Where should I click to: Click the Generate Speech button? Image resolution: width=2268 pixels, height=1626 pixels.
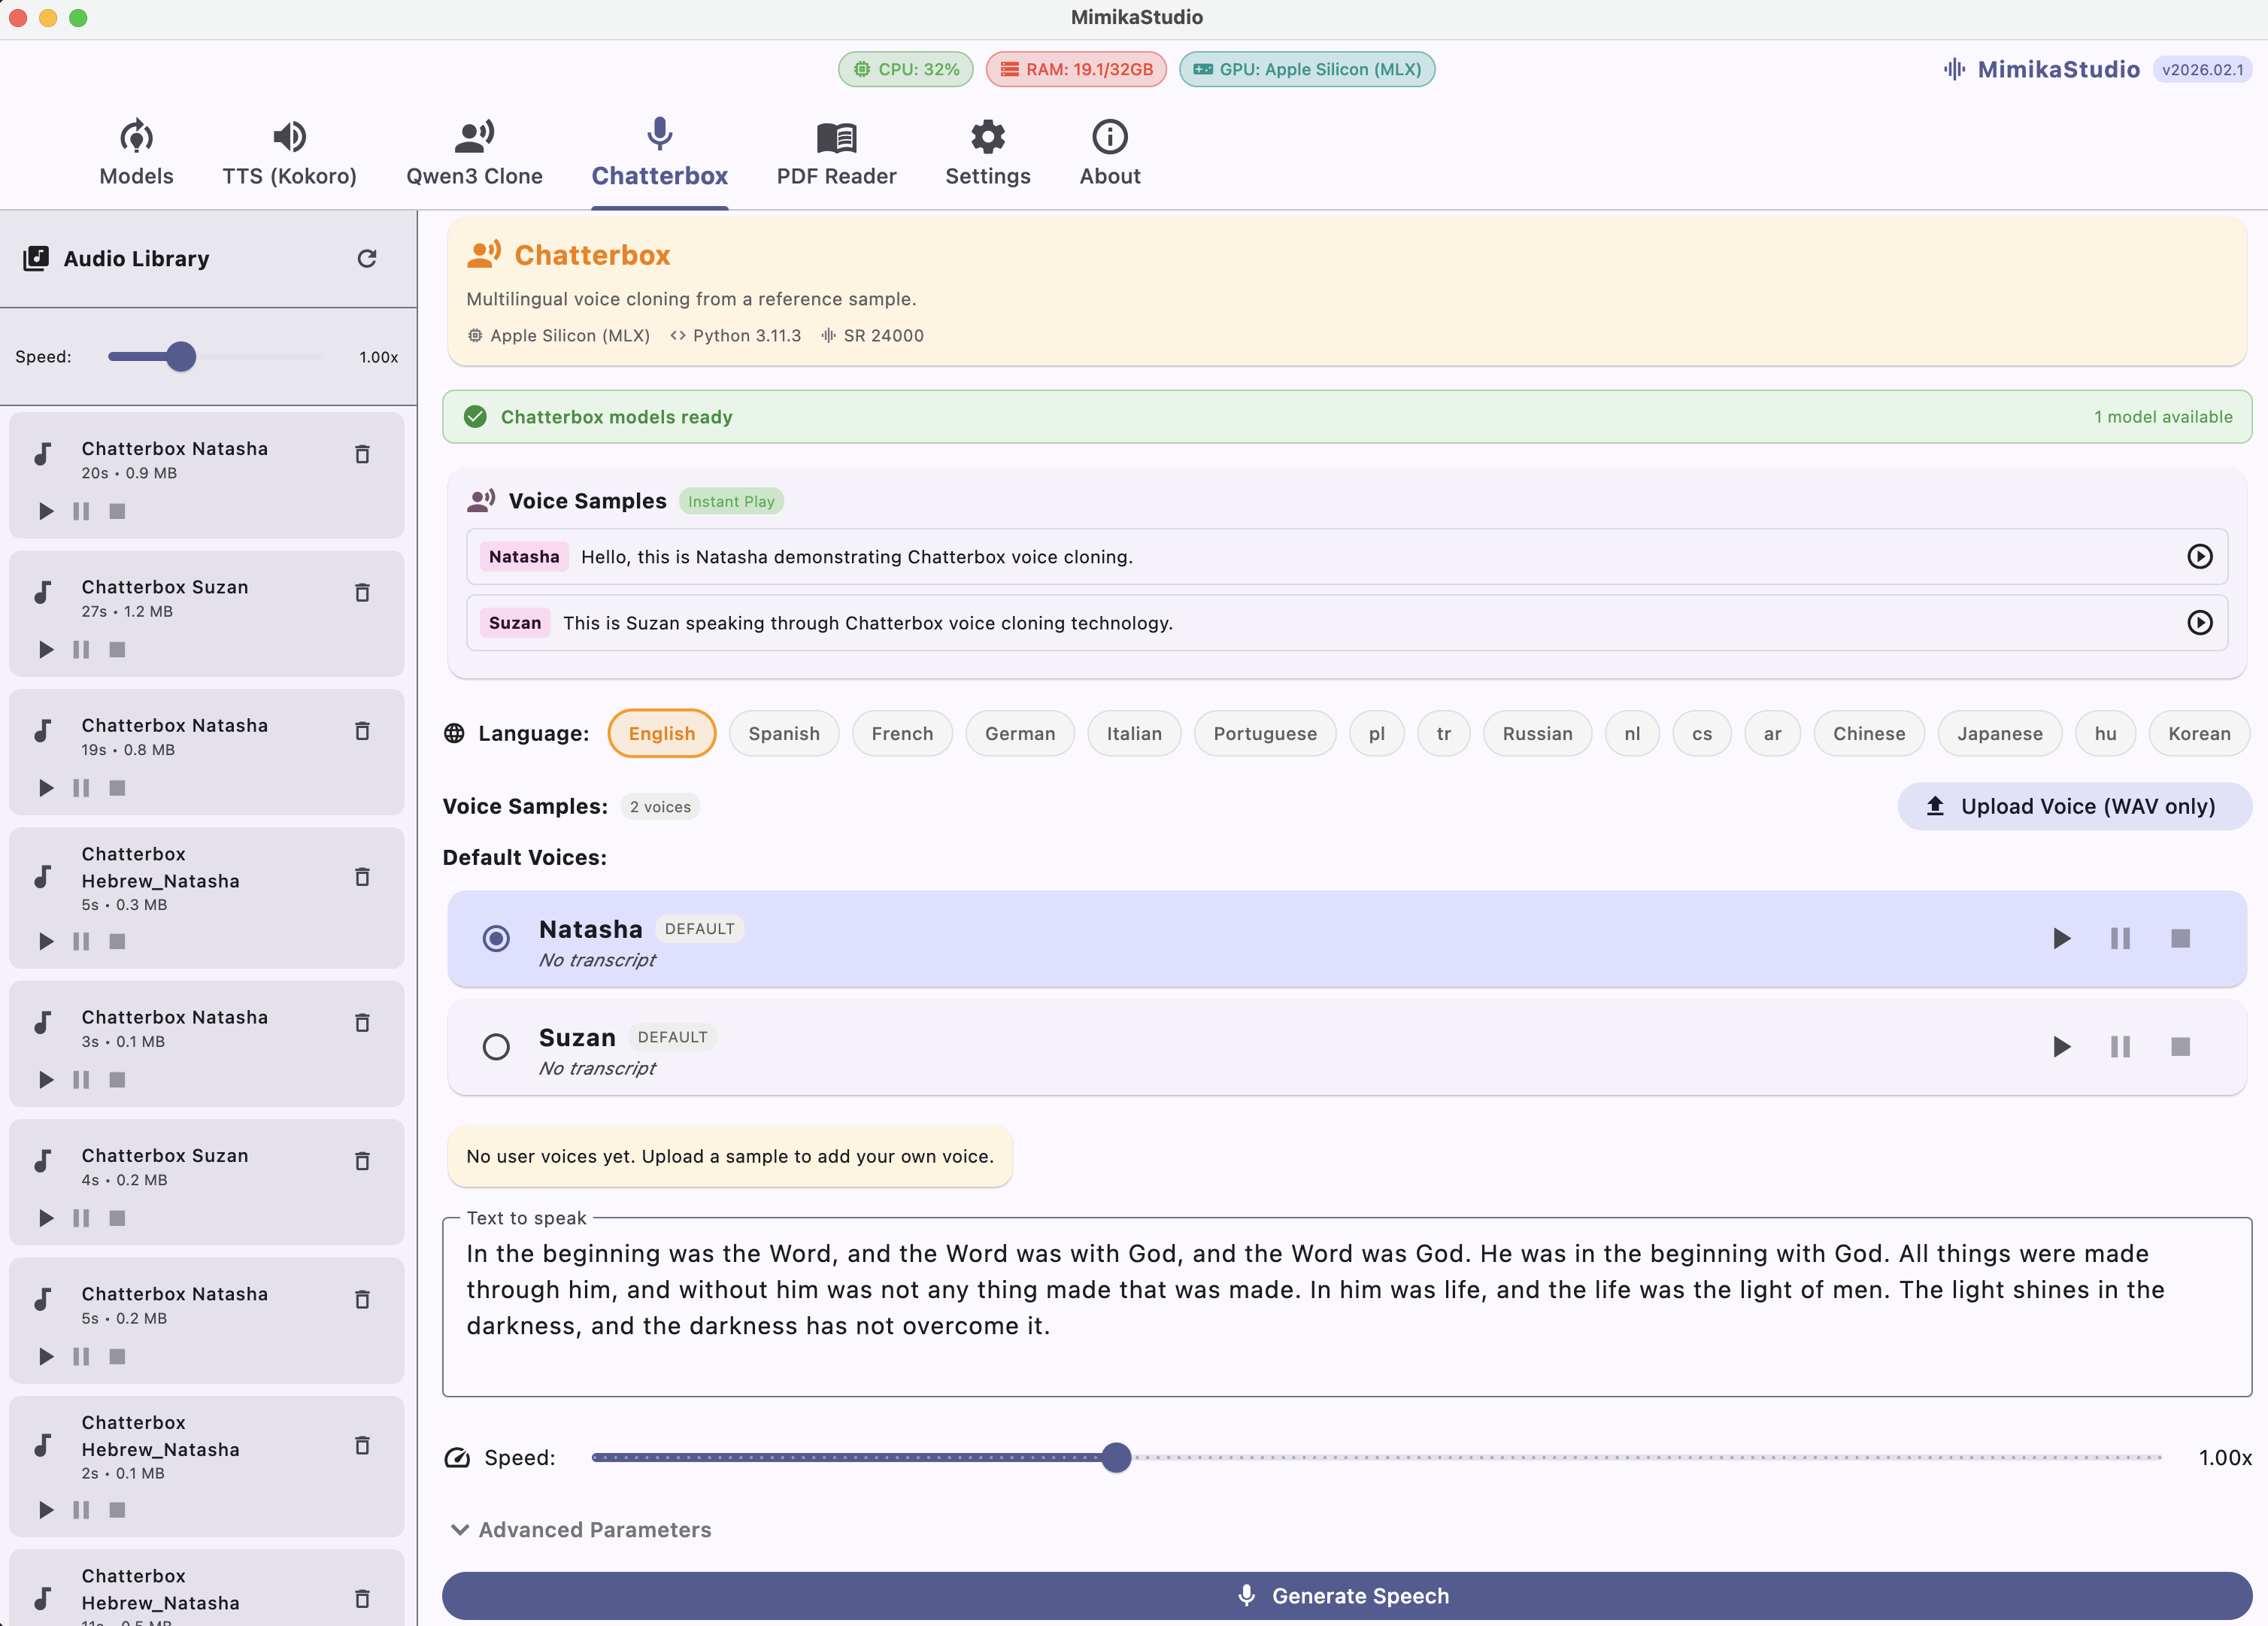(1344, 1596)
